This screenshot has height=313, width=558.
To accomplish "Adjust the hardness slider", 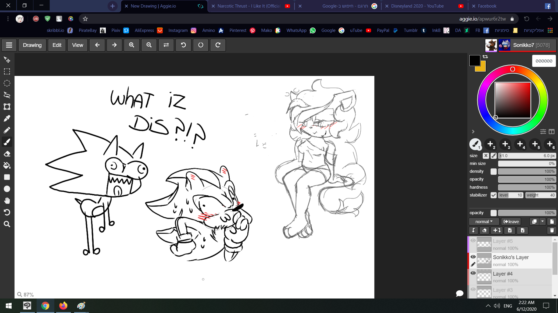I will (x=527, y=187).
